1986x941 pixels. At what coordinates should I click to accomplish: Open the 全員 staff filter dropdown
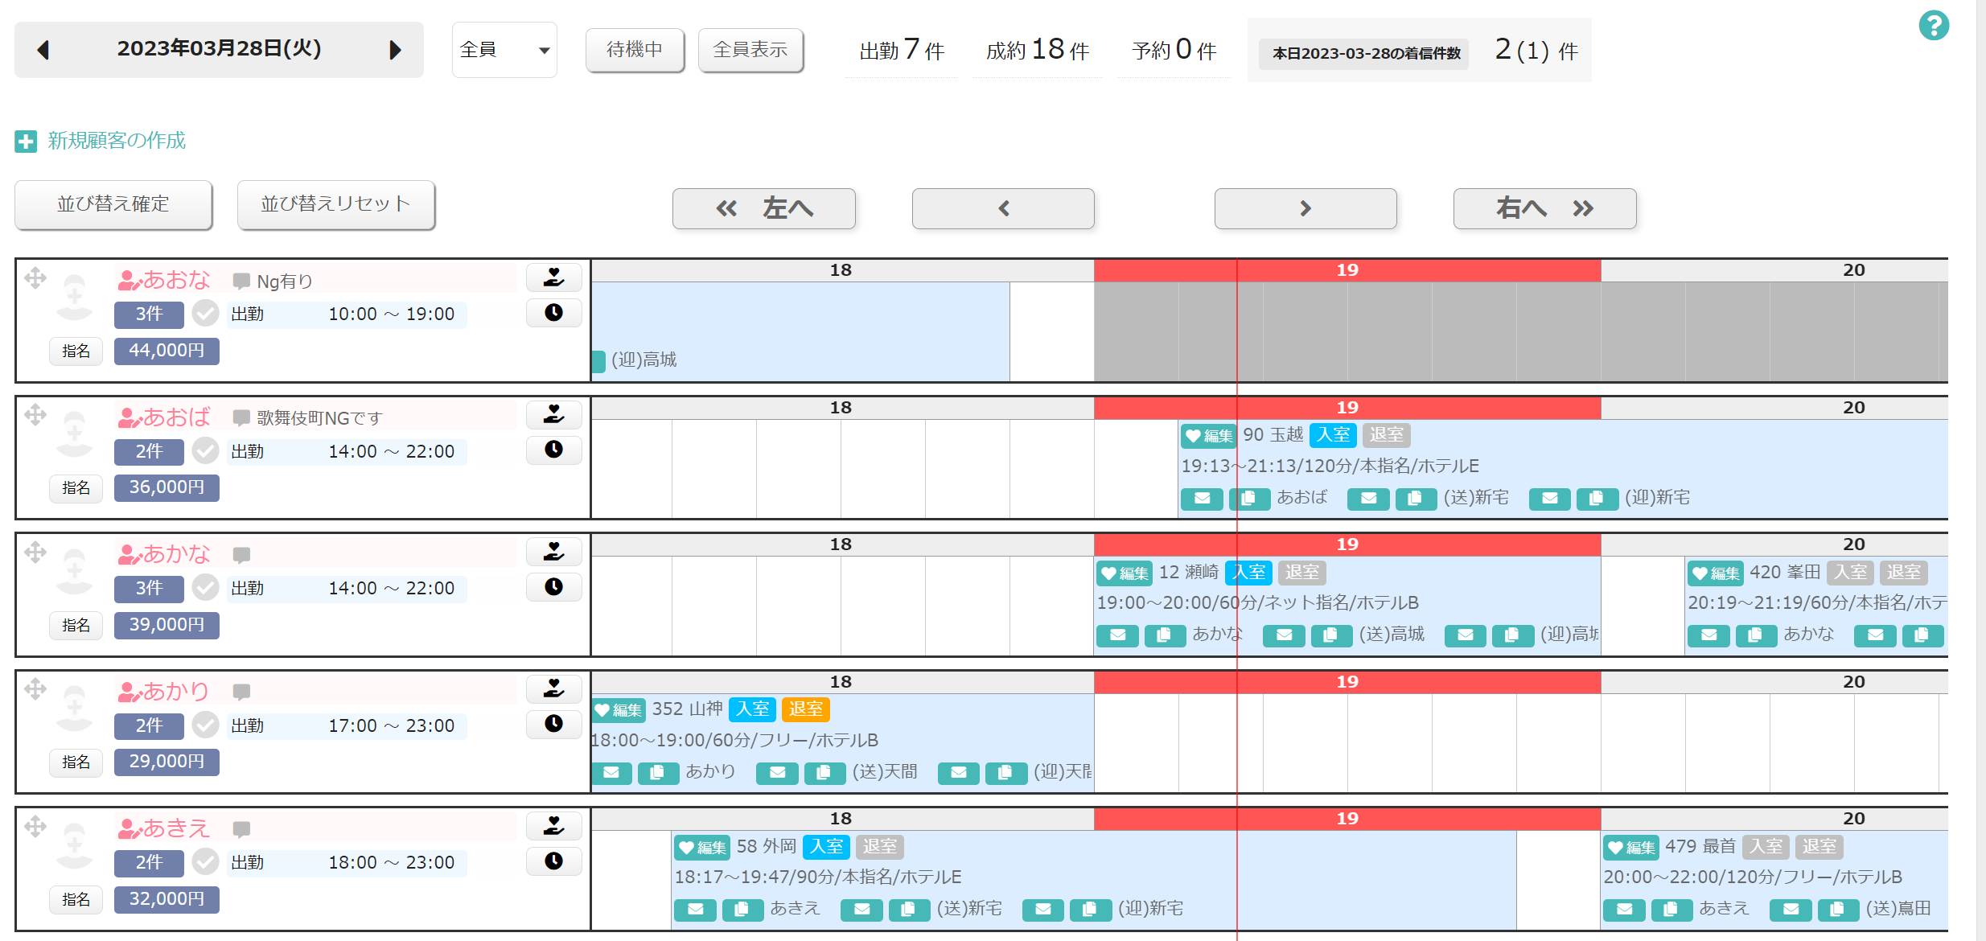coord(504,50)
